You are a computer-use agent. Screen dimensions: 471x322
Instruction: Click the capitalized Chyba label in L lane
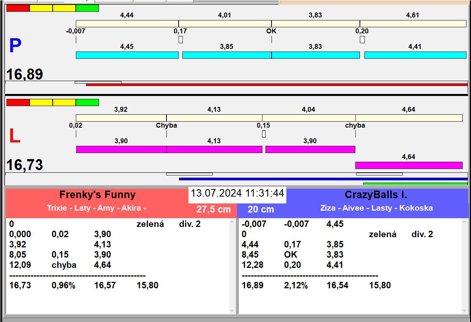click(166, 125)
